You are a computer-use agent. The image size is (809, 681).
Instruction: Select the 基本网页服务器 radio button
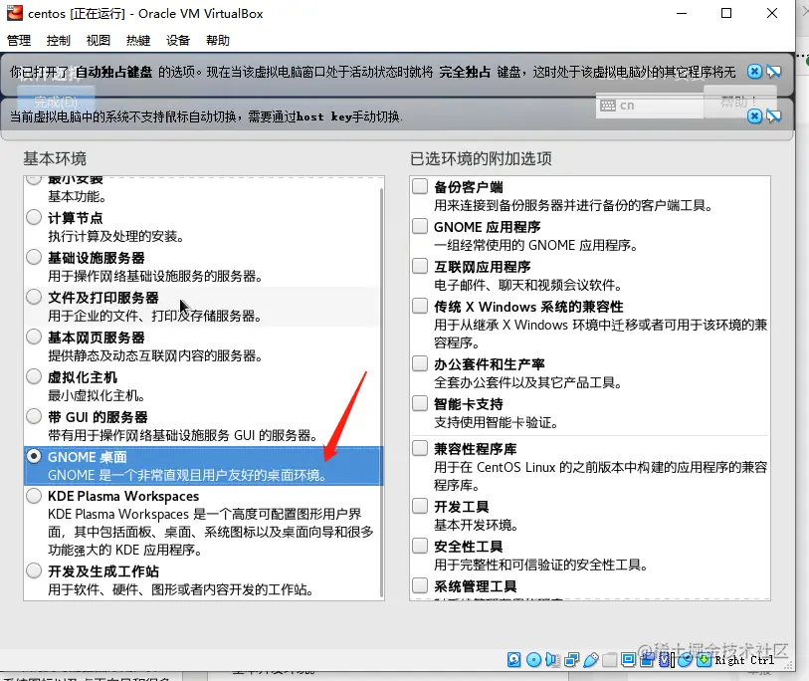(34, 337)
